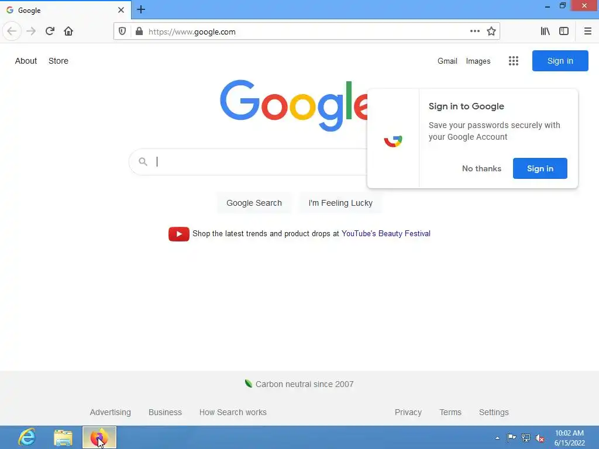
Task: Click I'm Feeling Lucky
Action: point(340,203)
